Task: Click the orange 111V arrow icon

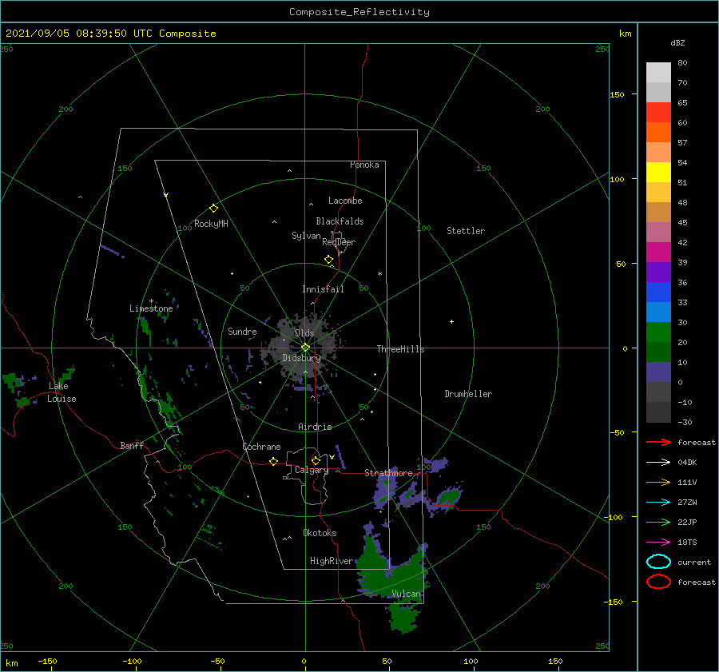Action: pyautogui.click(x=658, y=482)
